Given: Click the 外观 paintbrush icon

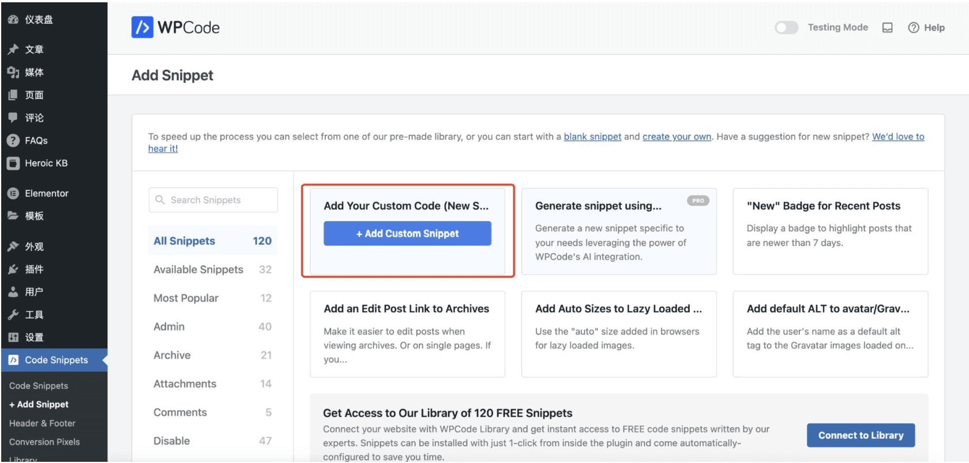Looking at the screenshot, I should (13, 246).
